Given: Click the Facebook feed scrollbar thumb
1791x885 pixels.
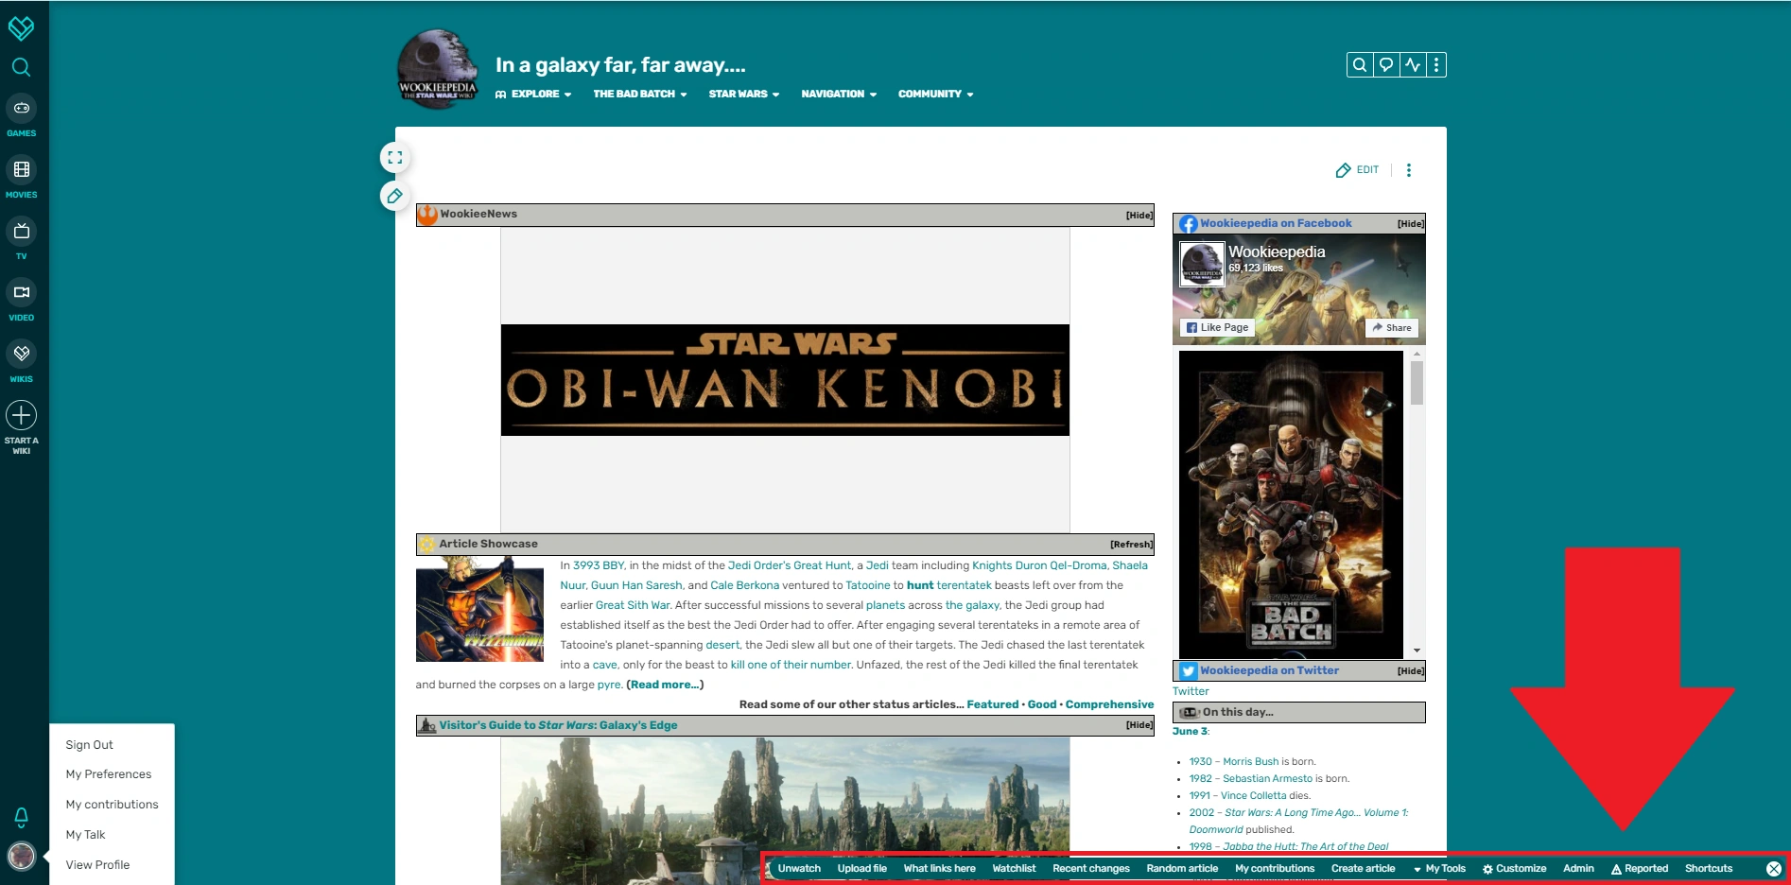Looking at the screenshot, I should click(1417, 383).
